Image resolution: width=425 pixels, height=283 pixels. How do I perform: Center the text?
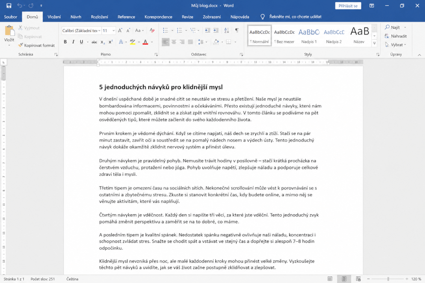point(174,42)
